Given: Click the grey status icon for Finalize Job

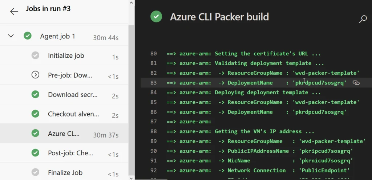Looking at the screenshot, I should pyautogui.click(x=35, y=172).
